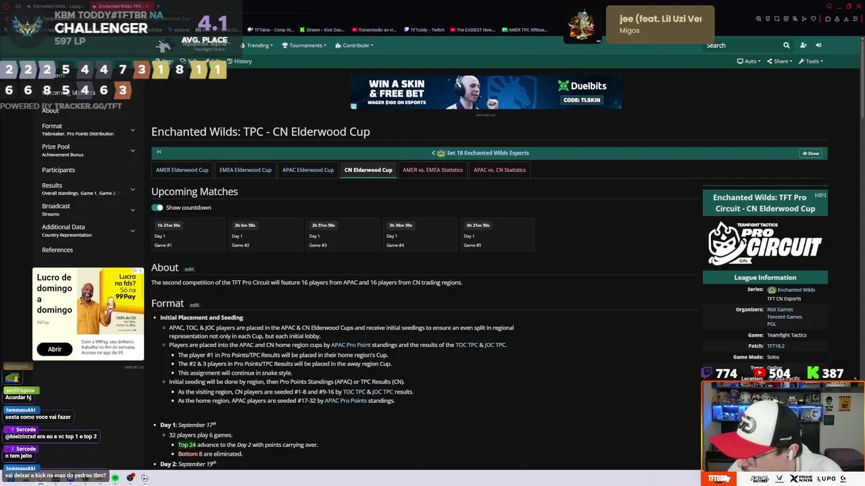865x486 pixels.
Task: Click the Set 18 icon in navbox
Action: click(441, 153)
